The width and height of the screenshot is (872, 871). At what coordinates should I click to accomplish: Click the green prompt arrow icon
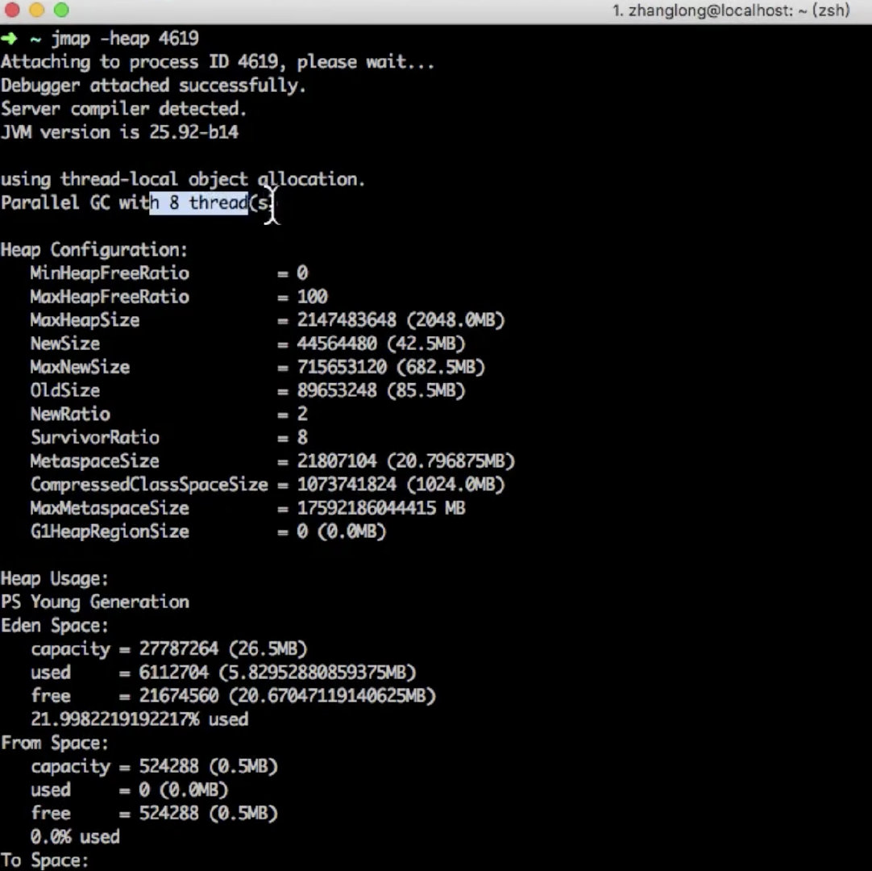tap(9, 39)
